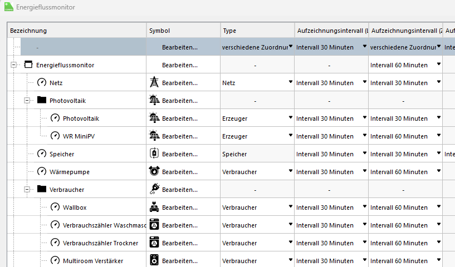This screenshot has height=267, width=455.
Task: Click the Symbol column header
Action: tap(183, 31)
